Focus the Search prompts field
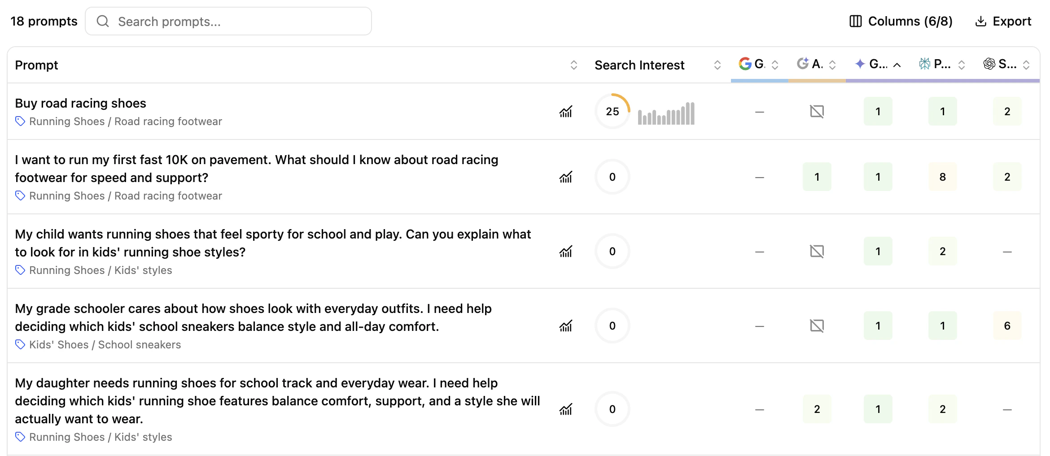 [228, 21]
